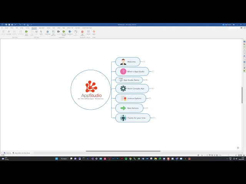Open File Explorer from the taskbar
246x184 pixels.
[156, 159]
